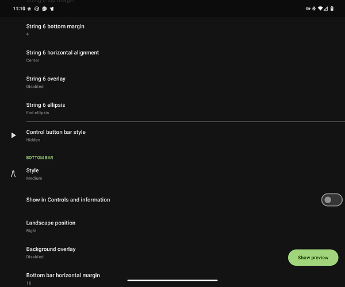Click the compass icon next to Style
Screen dimensions: 345x287
coord(13,174)
